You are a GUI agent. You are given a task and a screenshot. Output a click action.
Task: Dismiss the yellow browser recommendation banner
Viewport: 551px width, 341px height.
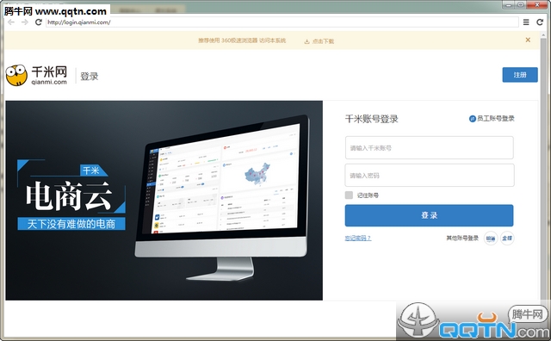(x=528, y=40)
